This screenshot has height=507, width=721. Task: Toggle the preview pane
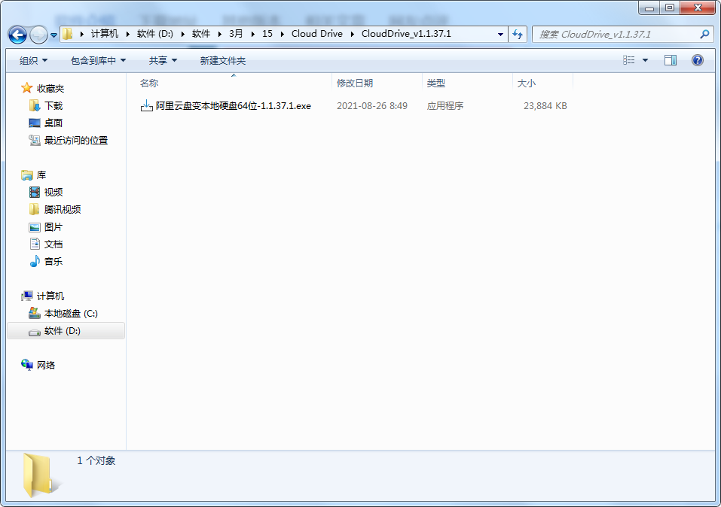670,60
